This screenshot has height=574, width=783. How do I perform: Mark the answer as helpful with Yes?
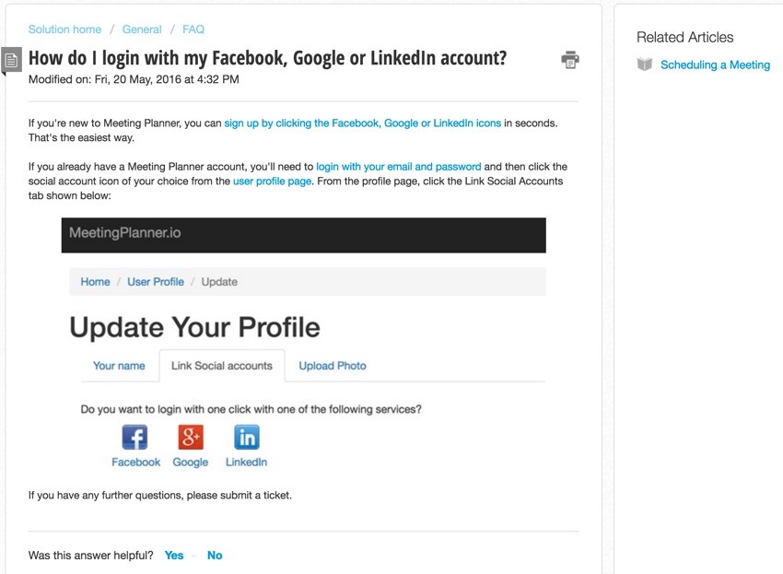[174, 556]
